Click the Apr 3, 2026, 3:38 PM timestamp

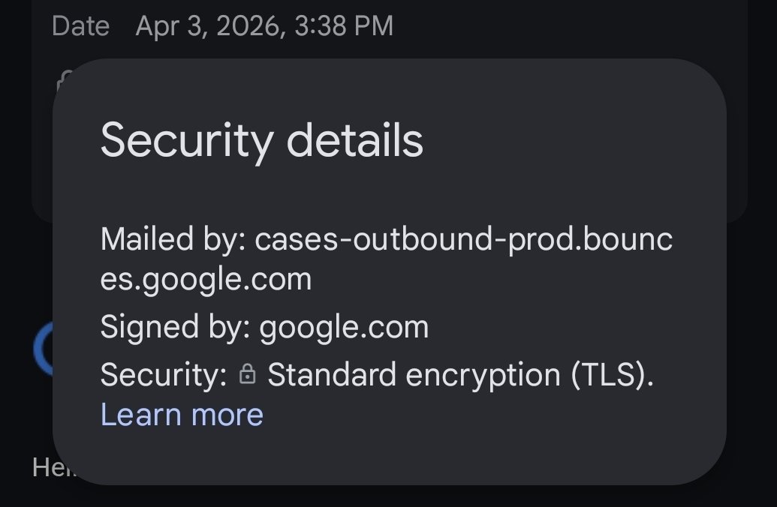coord(264,26)
